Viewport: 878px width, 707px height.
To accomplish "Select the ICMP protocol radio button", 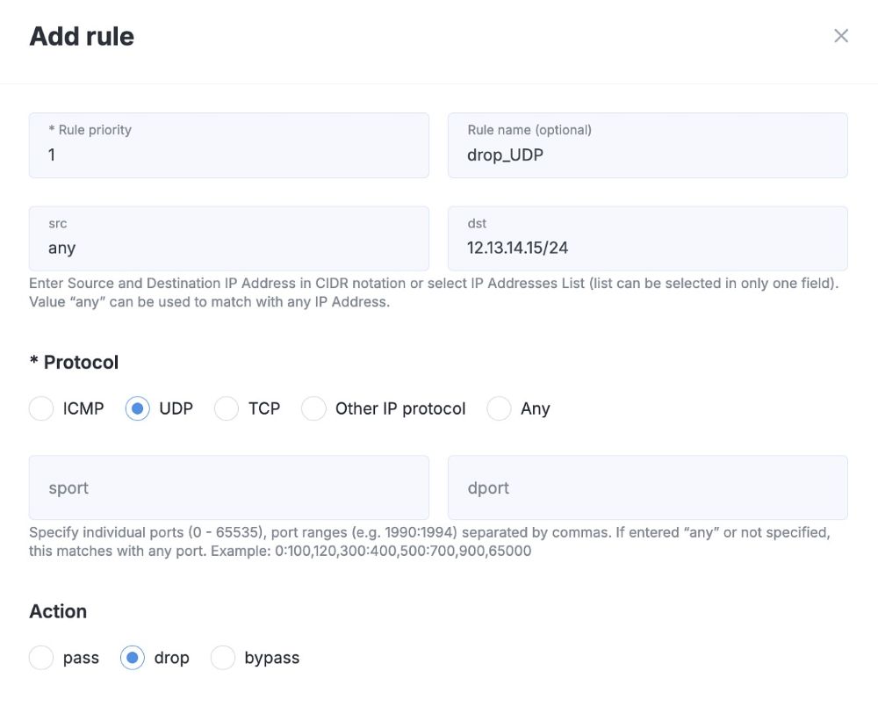I will [42, 408].
